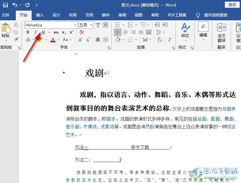241x183 pixels.
Task: Click the Sort A-Z icon
Action: point(160,40)
